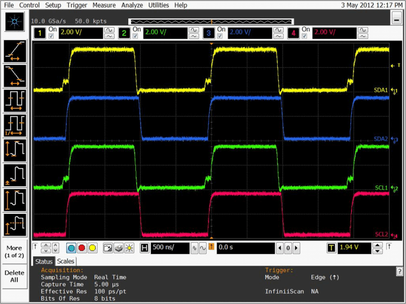
Task: Click the 1.94 V trigger level field
Action: click(355, 248)
